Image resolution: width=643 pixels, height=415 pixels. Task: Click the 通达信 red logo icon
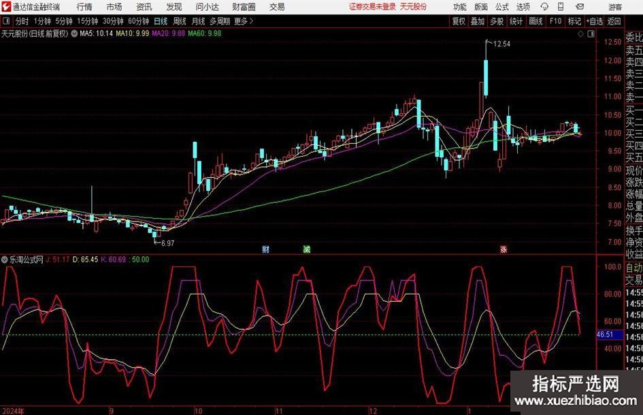pyautogui.click(x=6, y=7)
